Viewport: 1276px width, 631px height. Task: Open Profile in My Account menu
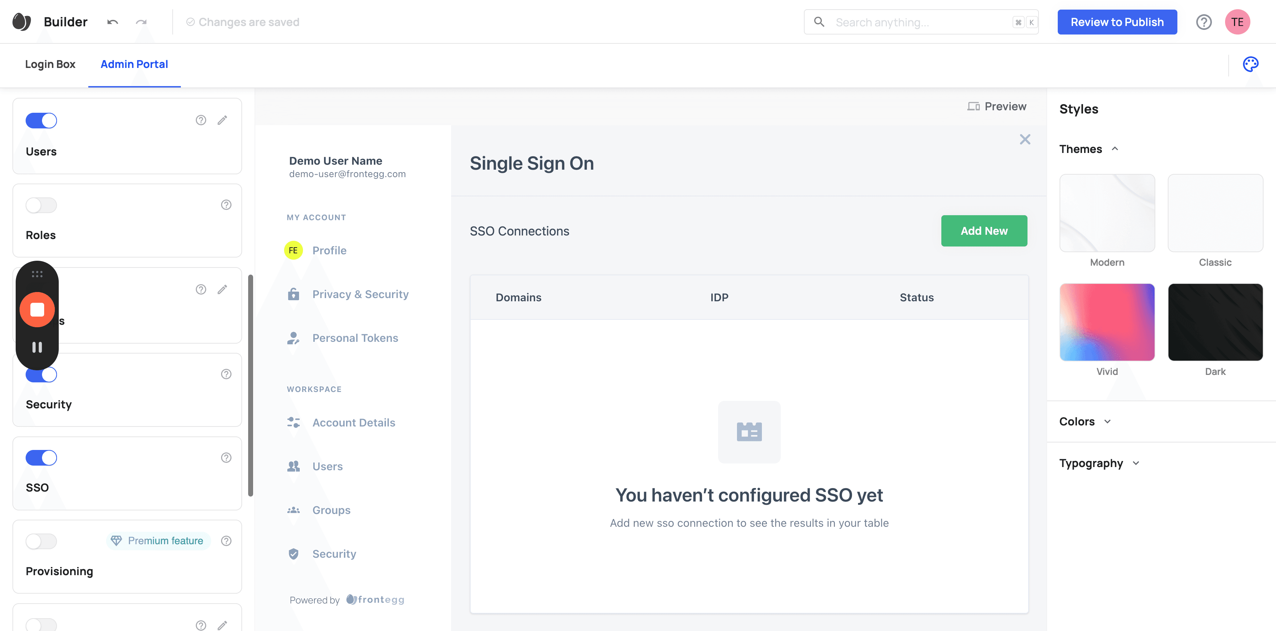click(329, 250)
